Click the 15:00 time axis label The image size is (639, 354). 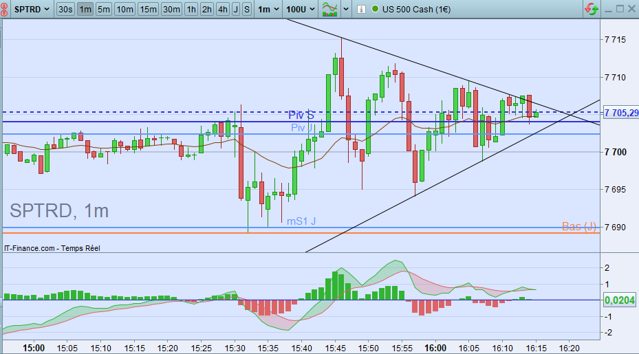[34, 349]
